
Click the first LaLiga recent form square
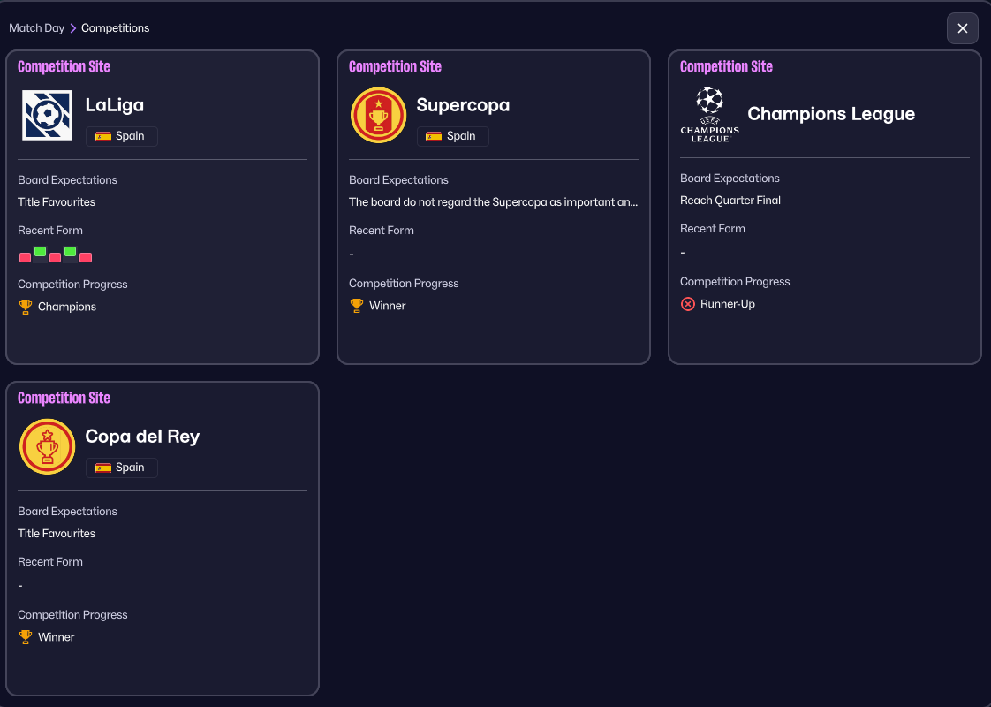tap(26, 257)
